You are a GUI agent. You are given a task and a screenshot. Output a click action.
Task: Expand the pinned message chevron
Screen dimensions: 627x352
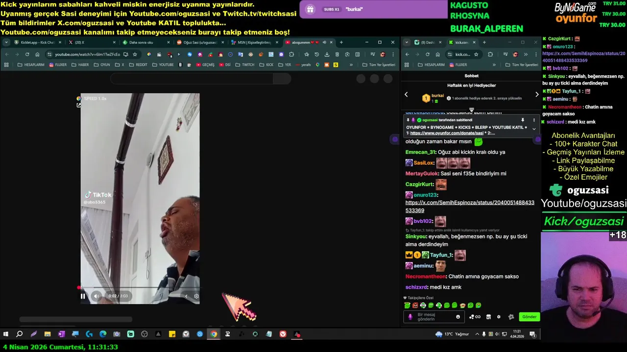(x=534, y=129)
